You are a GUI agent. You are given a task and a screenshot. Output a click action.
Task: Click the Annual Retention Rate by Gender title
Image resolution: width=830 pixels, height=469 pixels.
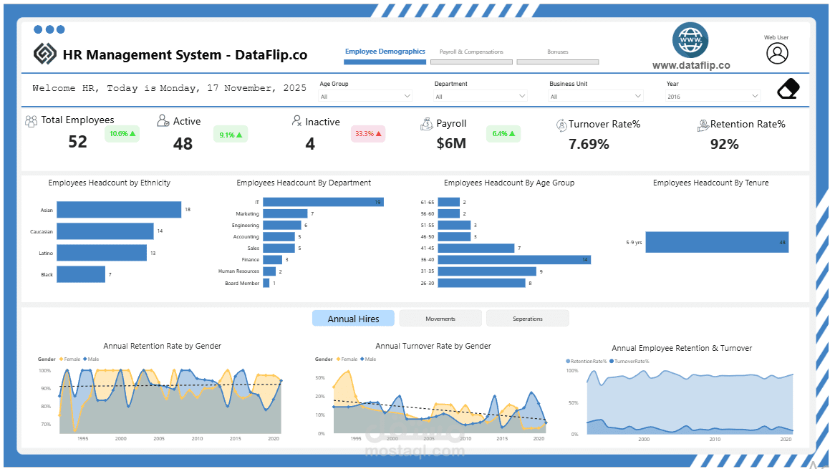[162, 346]
